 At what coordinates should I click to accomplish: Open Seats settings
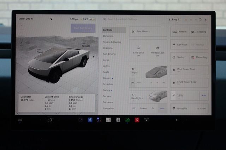(x=106, y=72)
